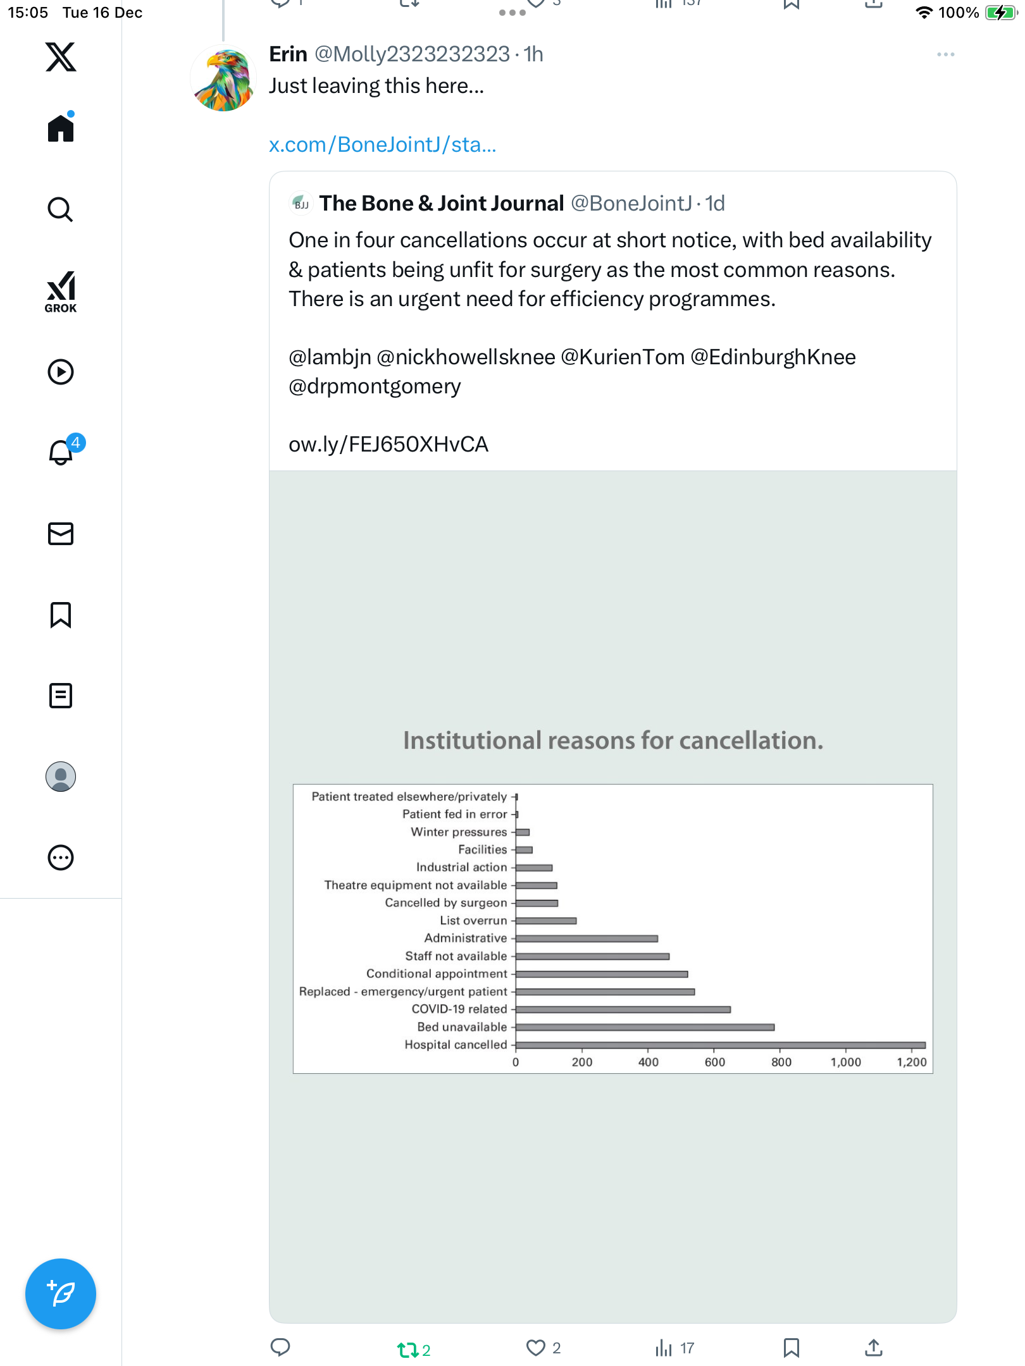Screen dimensions: 1025x1366
Task: Reply to Erin's post
Action: coord(280,1348)
